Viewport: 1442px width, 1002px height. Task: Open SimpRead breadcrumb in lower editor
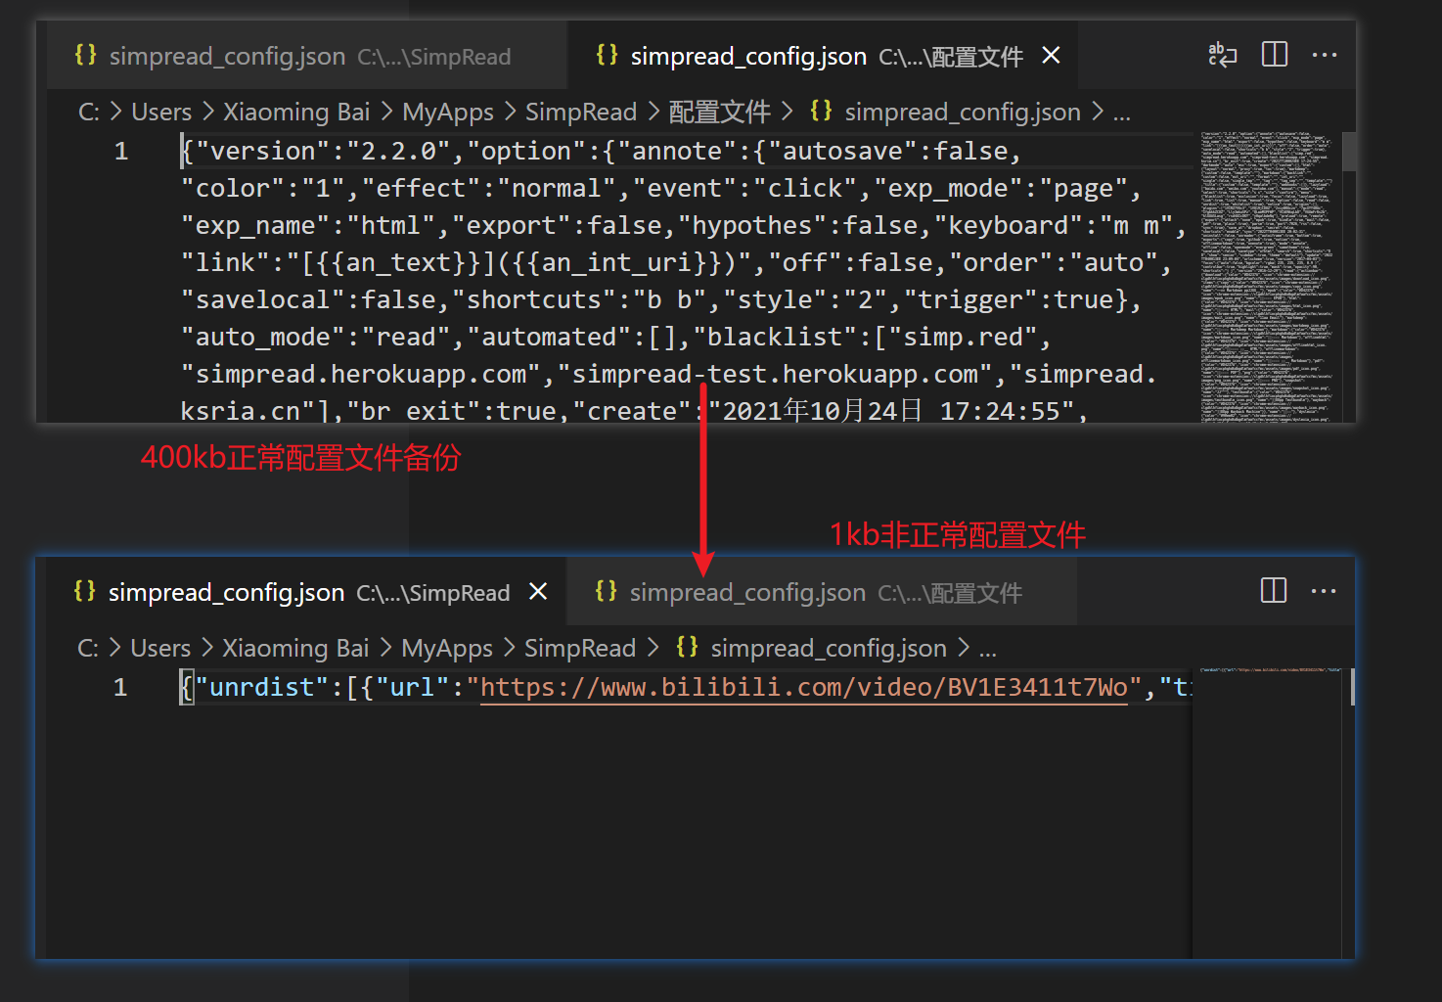click(x=580, y=648)
